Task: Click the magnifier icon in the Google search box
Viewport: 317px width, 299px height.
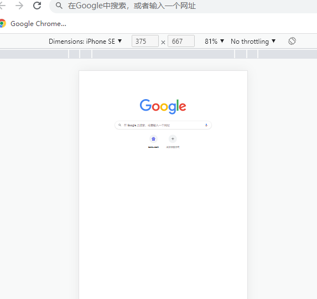Action: pos(120,125)
